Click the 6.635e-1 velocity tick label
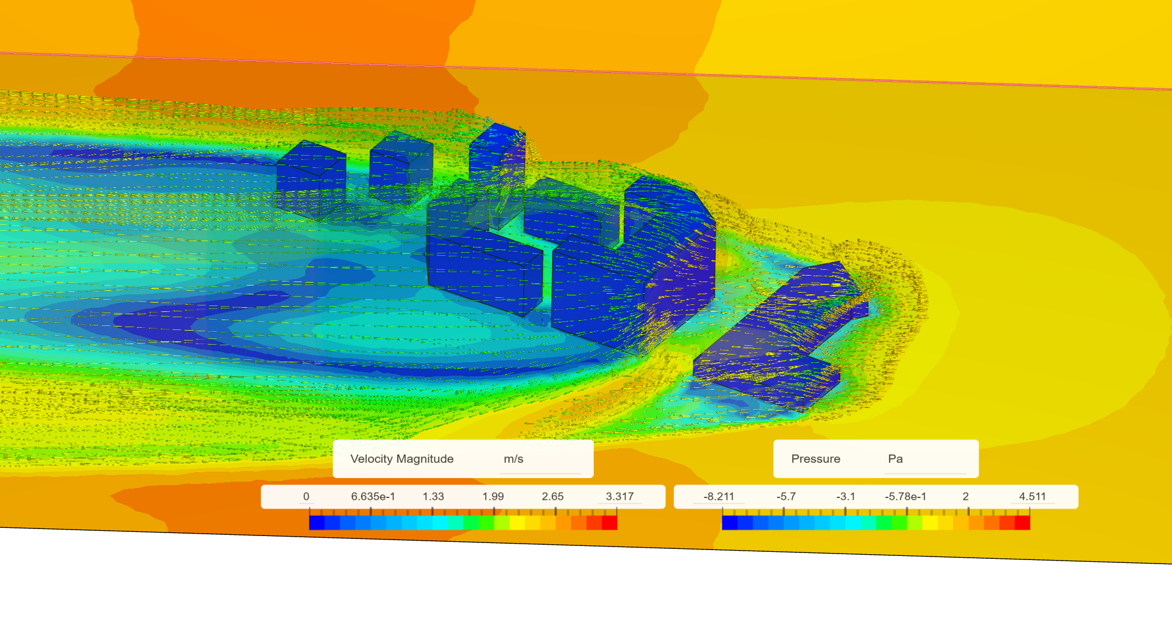This screenshot has width=1172, height=632. (373, 496)
